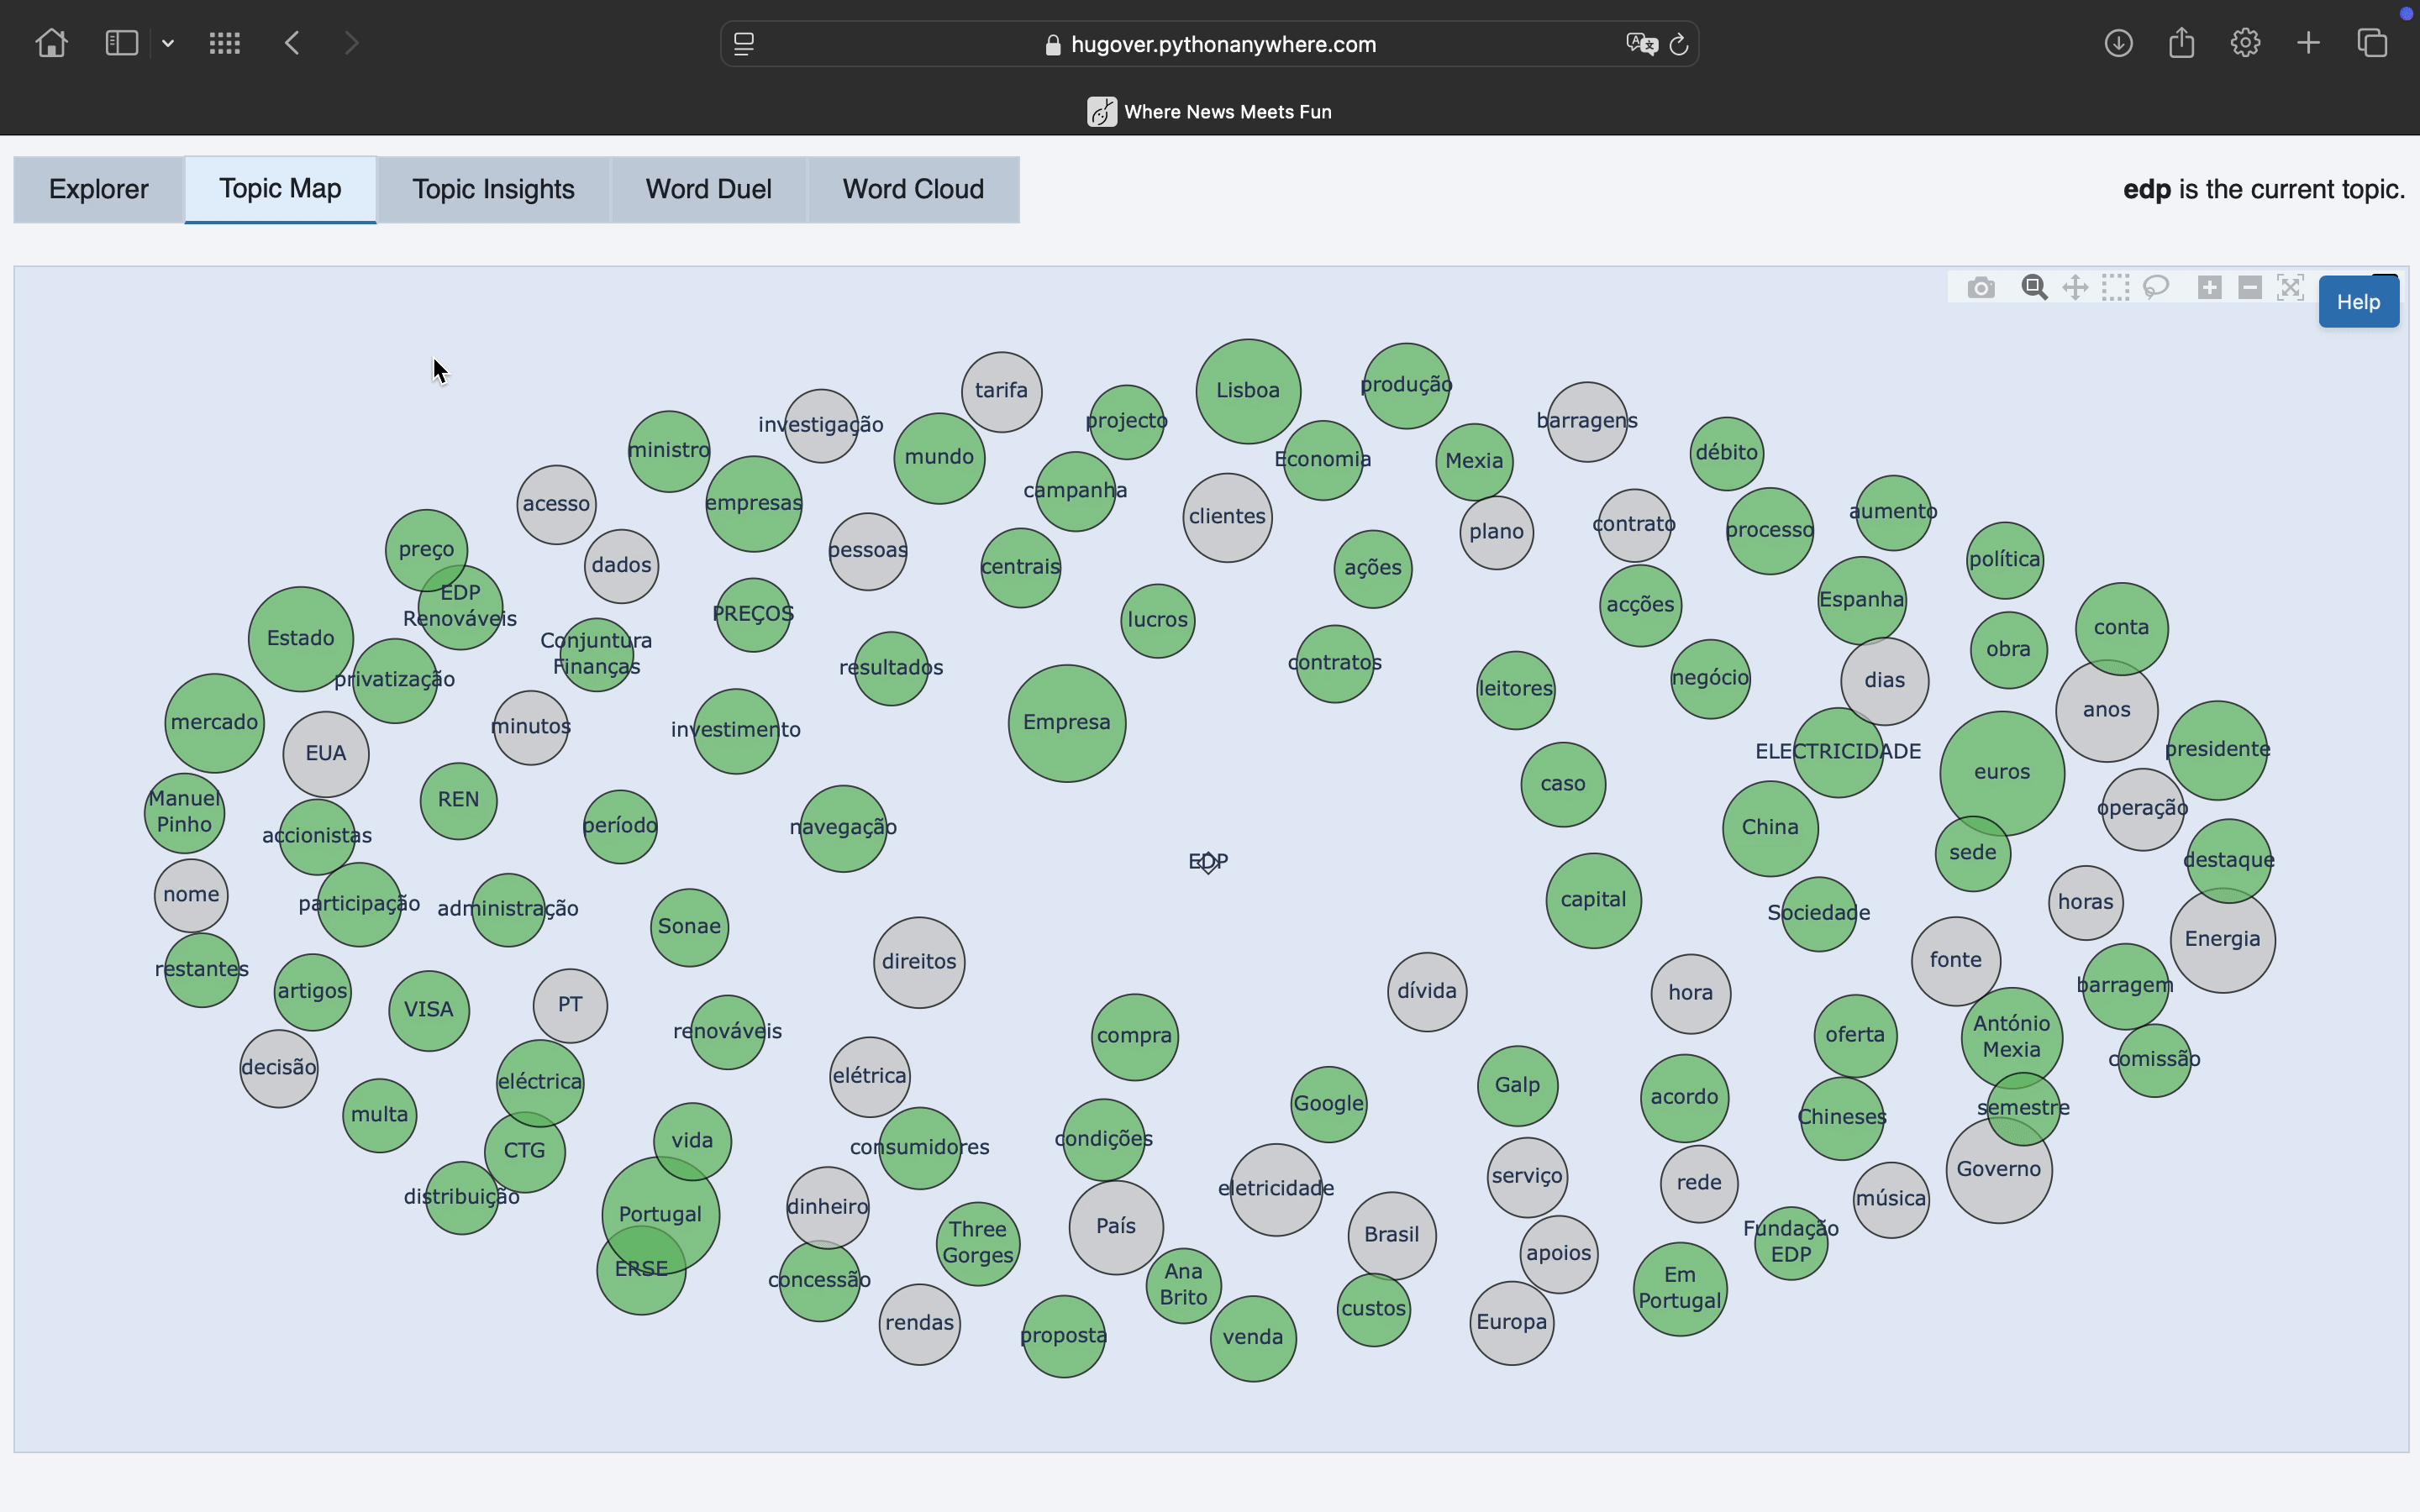Open the Help button
This screenshot has height=1512, width=2420.
2358,302
